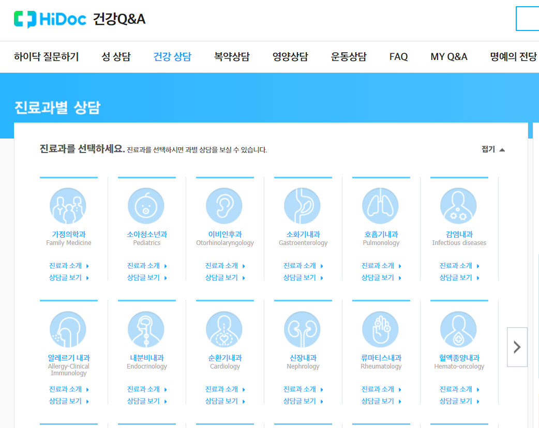Switch to the 영양상담 tab
Viewport: 539px width, 428px height.
[290, 57]
